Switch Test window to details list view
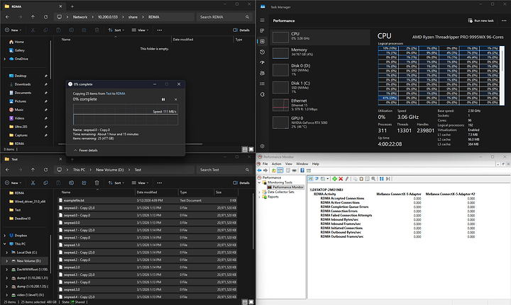Screen dimensions: 511x305 tap(245, 302)
